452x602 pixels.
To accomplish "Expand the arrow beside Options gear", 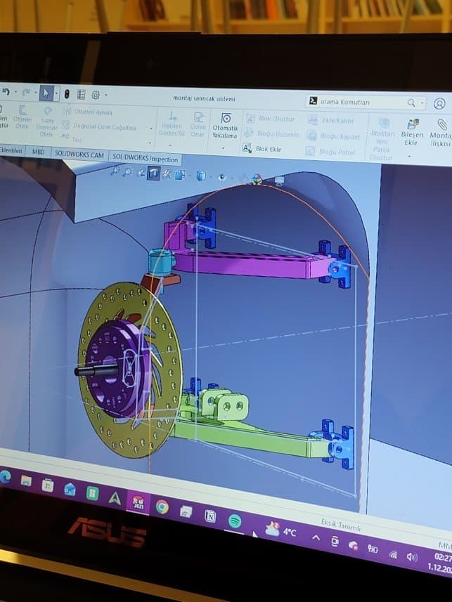I will pyautogui.click(x=106, y=96).
